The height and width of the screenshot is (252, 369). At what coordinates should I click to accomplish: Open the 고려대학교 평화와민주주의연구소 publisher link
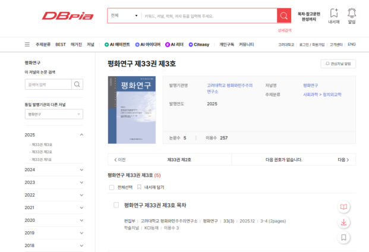point(229,88)
